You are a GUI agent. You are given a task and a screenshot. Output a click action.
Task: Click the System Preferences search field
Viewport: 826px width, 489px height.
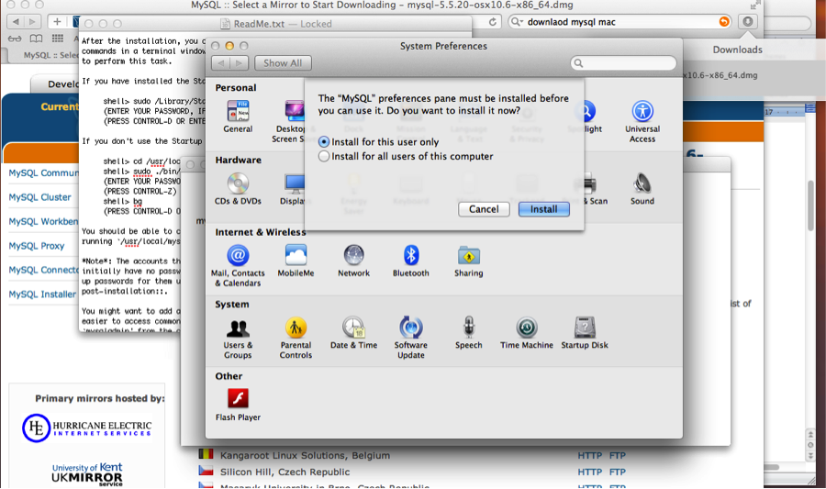click(629, 63)
